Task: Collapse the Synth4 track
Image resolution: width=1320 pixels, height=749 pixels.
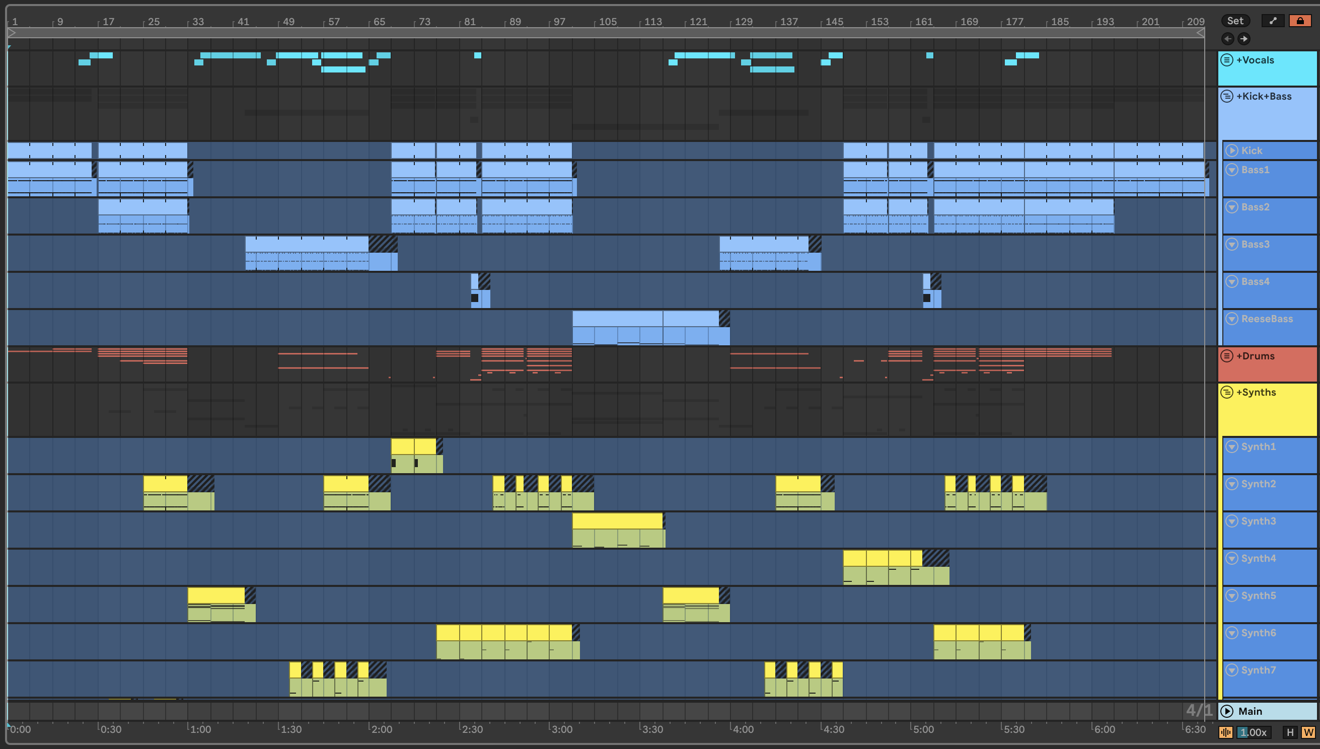Action: tap(1231, 558)
